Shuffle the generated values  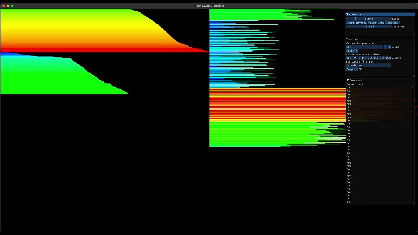(352, 51)
